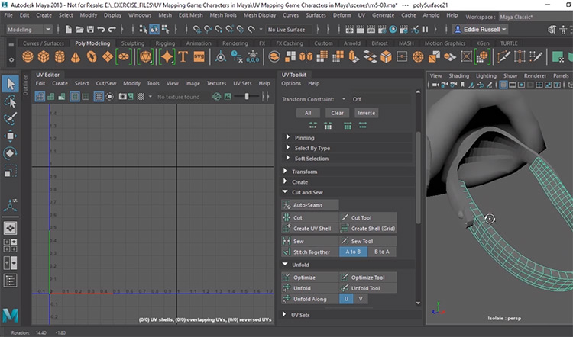Screen dimensions: 573x337
Task: Click the polygon cube shelf icon
Action: (x=44, y=56)
